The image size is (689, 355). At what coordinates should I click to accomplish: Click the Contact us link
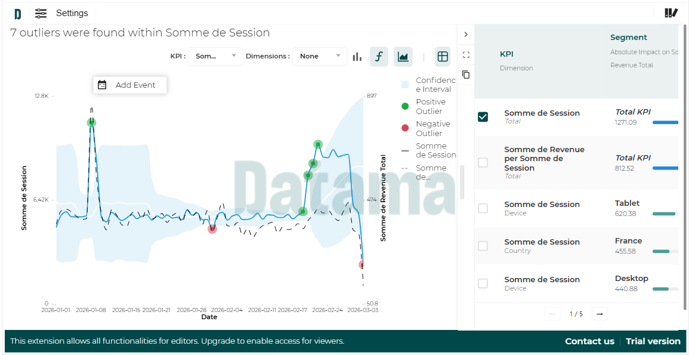click(x=589, y=341)
